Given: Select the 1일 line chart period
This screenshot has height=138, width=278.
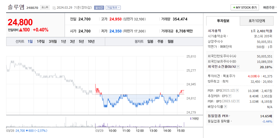Looking at the screenshot, I should point(30,42).
